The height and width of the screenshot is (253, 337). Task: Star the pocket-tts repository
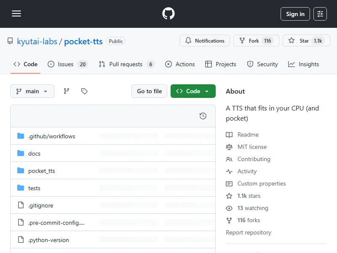point(306,41)
